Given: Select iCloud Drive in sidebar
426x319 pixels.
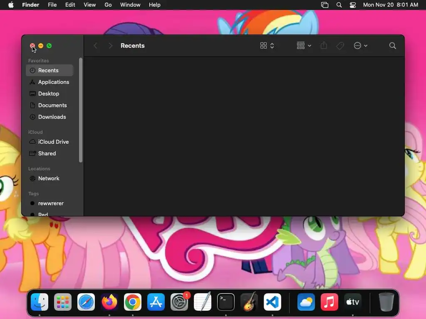Looking at the screenshot, I should [50, 142].
